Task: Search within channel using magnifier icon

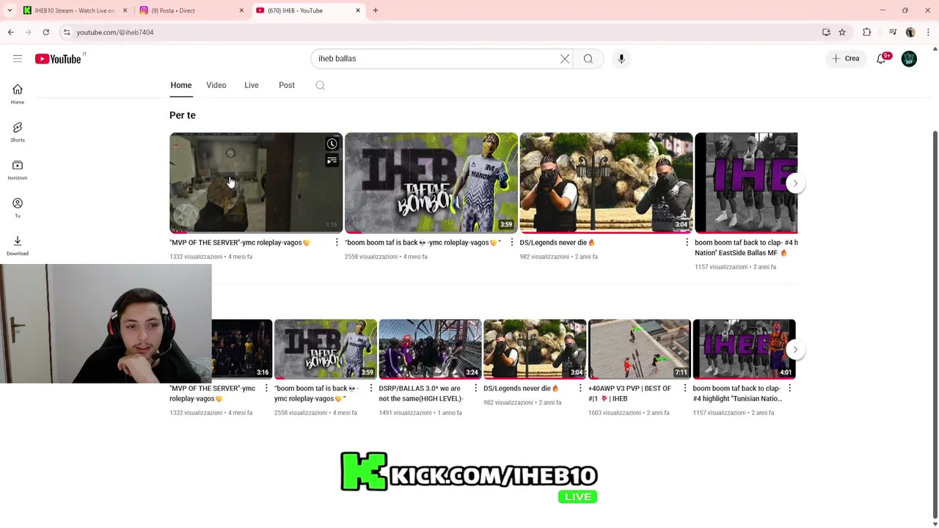Action: click(x=320, y=85)
